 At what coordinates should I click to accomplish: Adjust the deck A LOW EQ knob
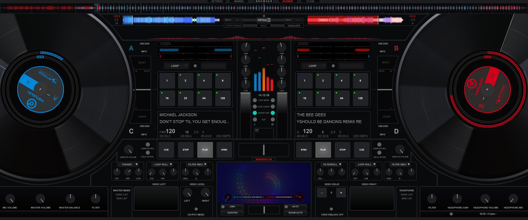(246, 84)
